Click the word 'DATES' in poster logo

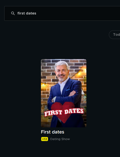tap(74, 111)
